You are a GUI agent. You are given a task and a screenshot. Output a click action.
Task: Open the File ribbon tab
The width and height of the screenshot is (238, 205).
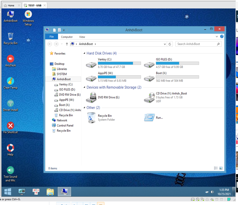pyautogui.click(x=52, y=37)
